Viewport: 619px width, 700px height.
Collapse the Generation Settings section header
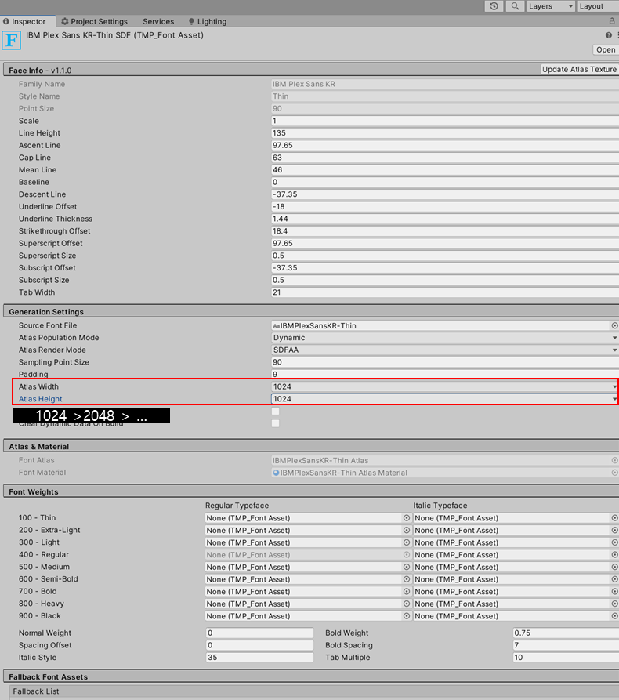click(x=310, y=312)
